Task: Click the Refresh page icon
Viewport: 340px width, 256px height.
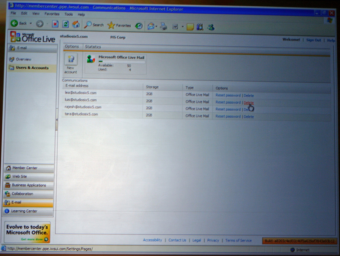Action: point(66,24)
